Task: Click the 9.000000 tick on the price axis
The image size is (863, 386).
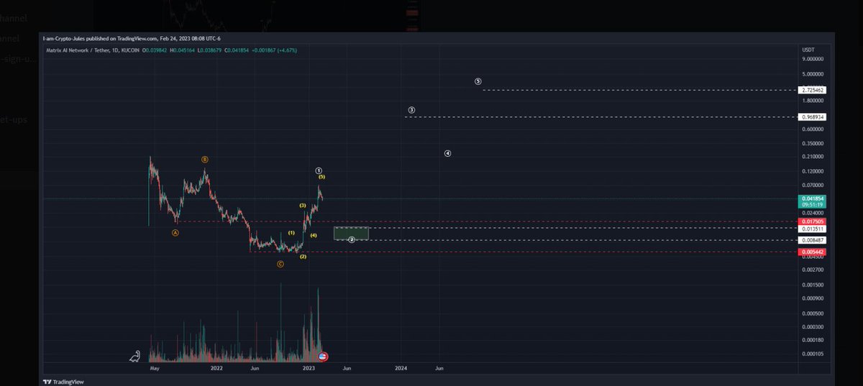Action: [x=813, y=60]
